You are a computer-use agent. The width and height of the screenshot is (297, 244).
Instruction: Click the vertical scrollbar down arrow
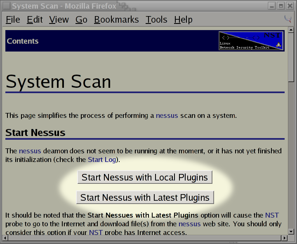click(x=291, y=232)
